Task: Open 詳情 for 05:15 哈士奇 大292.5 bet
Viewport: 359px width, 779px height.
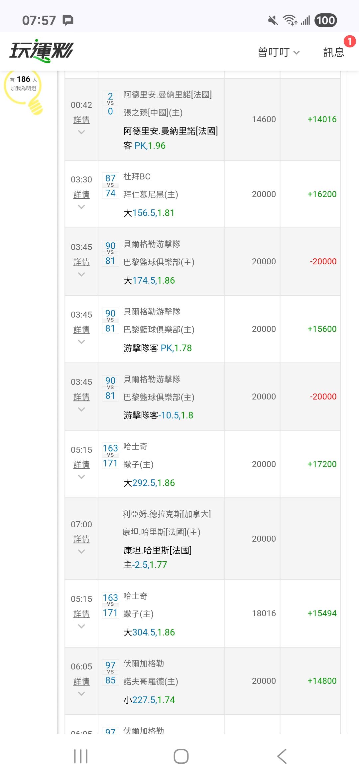Action: click(x=81, y=464)
